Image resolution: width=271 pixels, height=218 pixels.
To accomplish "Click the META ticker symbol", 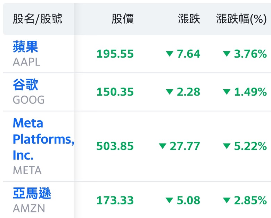I will [27, 170].
